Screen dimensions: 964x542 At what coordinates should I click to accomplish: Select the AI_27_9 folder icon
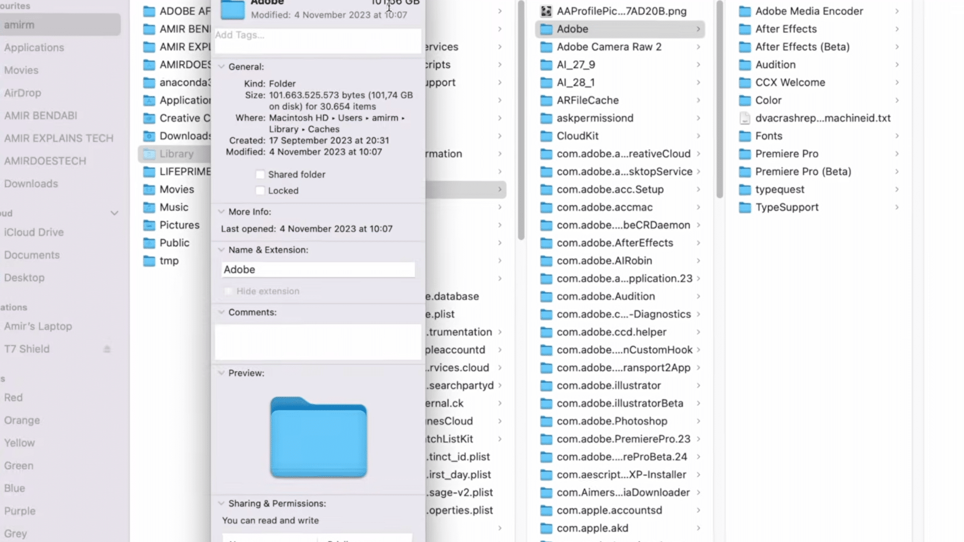[546, 65]
